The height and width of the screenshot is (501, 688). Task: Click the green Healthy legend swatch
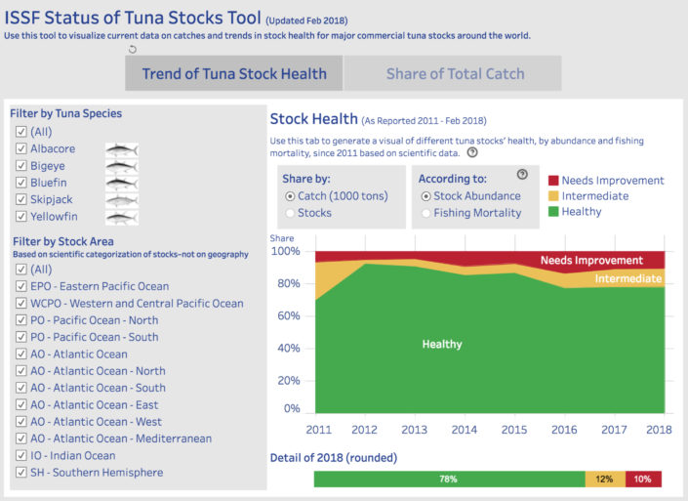(553, 212)
